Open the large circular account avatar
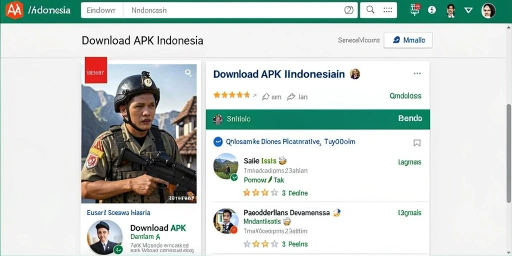Image resolution: width=512 pixels, height=256 pixels. point(488,10)
